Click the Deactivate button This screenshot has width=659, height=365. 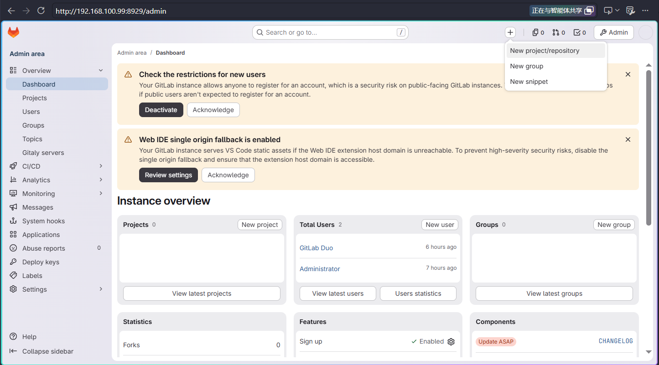click(161, 110)
